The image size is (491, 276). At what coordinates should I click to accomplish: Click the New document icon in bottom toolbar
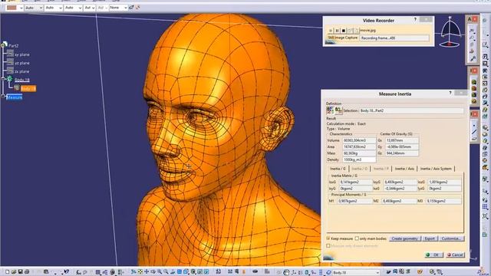pyautogui.click(x=7, y=272)
